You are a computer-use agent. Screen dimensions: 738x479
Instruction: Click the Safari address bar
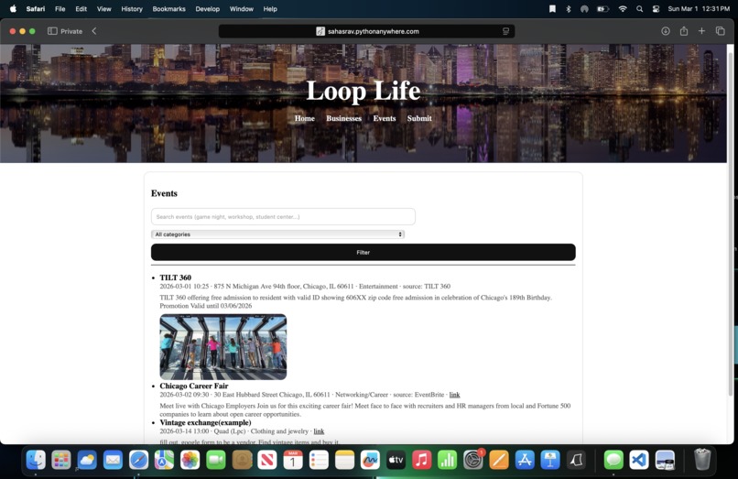tap(366, 31)
